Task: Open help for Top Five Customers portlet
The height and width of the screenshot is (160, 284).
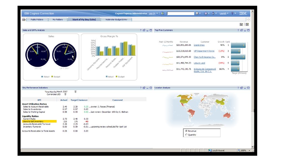Action: (x=238, y=30)
